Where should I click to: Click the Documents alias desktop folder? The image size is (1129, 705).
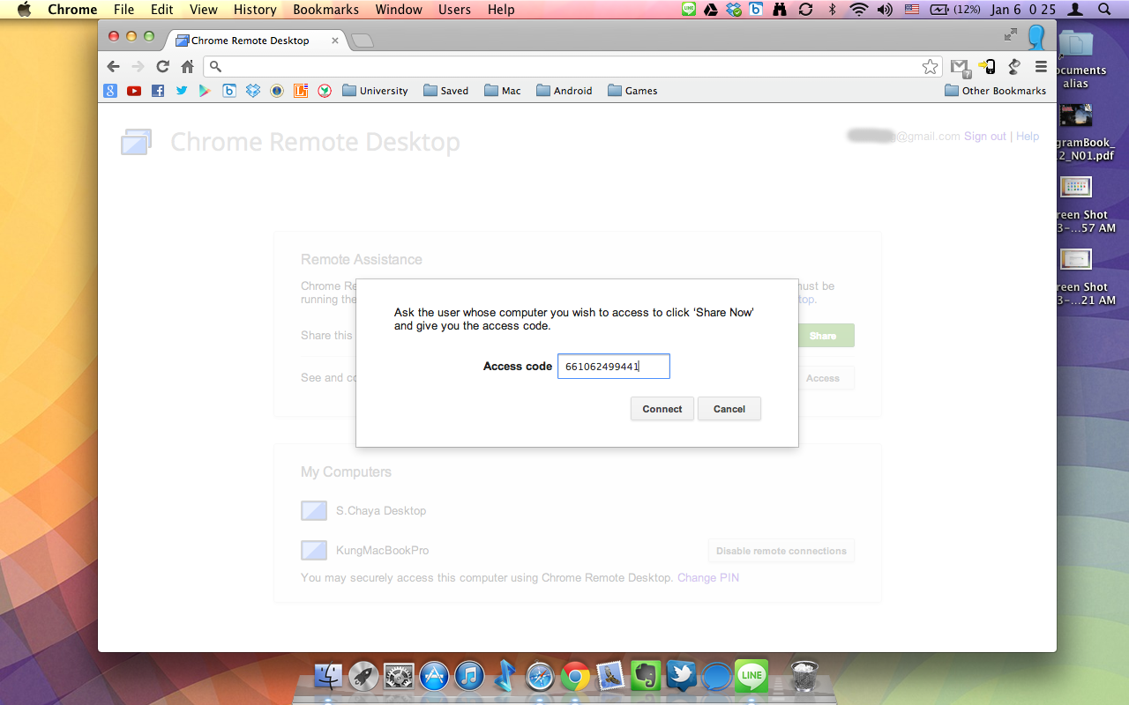pyautogui.click(x=1077, y=59)
